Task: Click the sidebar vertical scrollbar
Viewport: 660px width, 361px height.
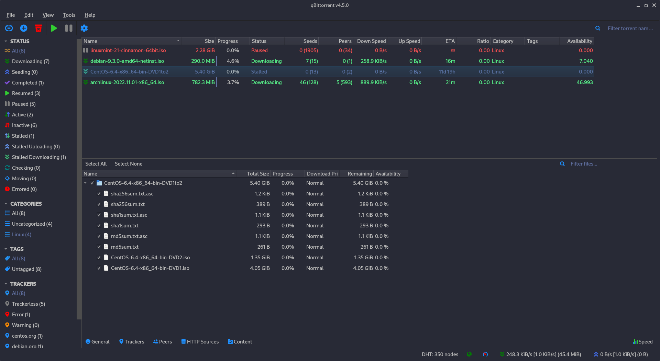Action: (x=79, y=179)
